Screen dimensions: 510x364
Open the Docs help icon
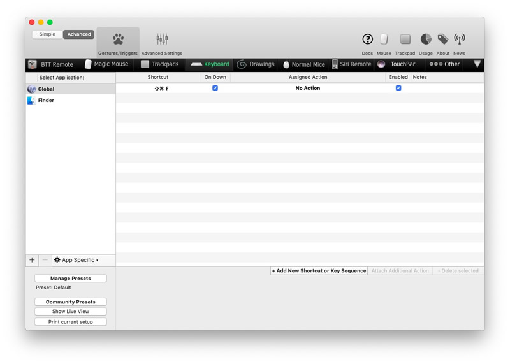coord(367,40)
